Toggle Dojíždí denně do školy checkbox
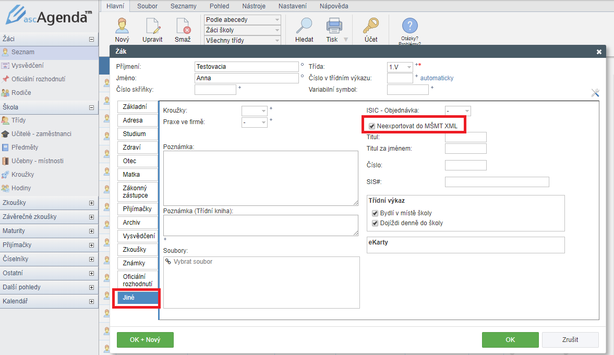Viewport: 614px width, 355px height. pyautogui.click(x=375, y=223)
